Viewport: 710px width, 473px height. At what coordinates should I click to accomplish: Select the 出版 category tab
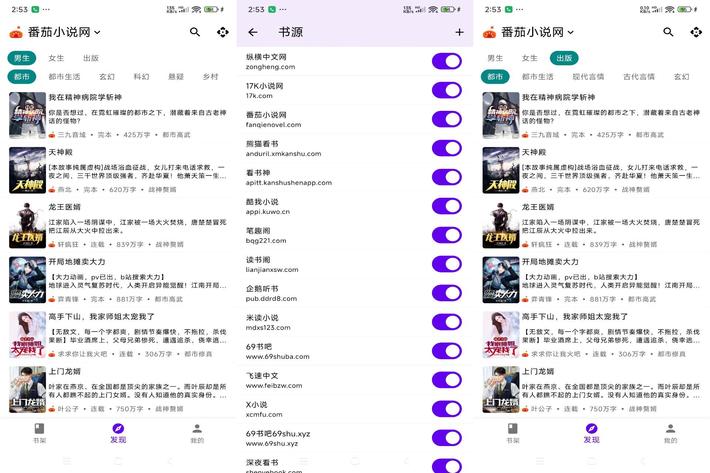pyautogui.click(x=91, y=58)
